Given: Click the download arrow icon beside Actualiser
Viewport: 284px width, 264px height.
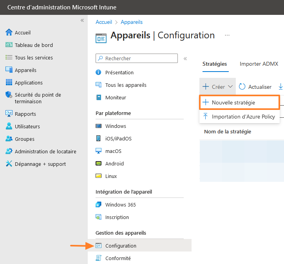Looking at the screenshot, I should [280, 86].
